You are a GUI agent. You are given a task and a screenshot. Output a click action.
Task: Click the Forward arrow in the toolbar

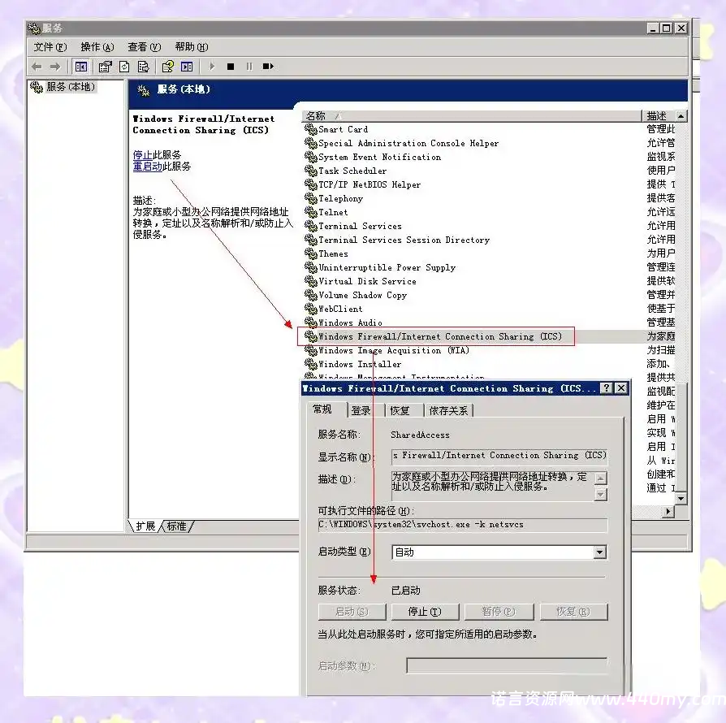point(55,67)
